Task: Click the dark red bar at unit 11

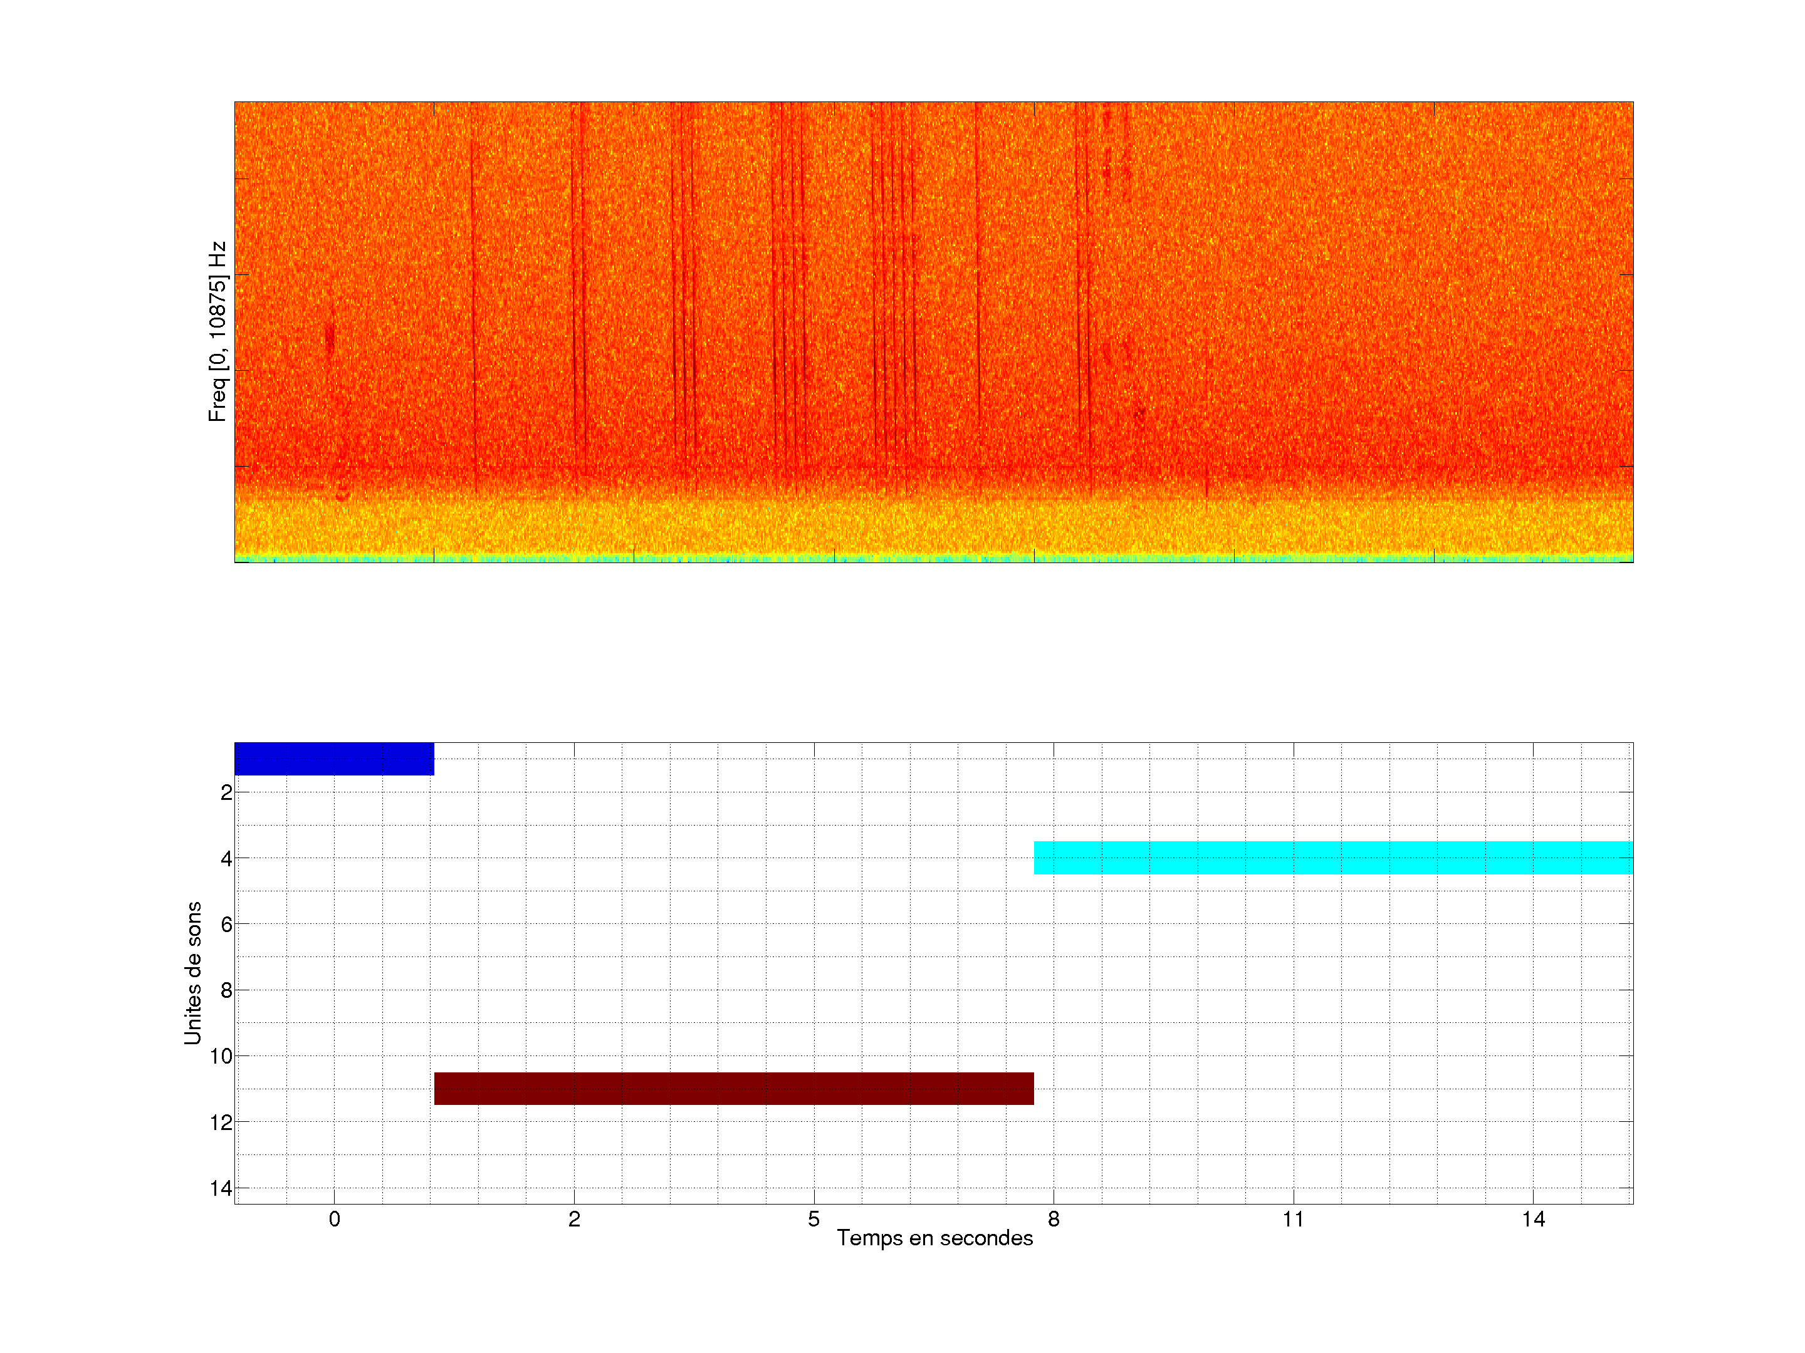Action: [x=733, y=1088]
